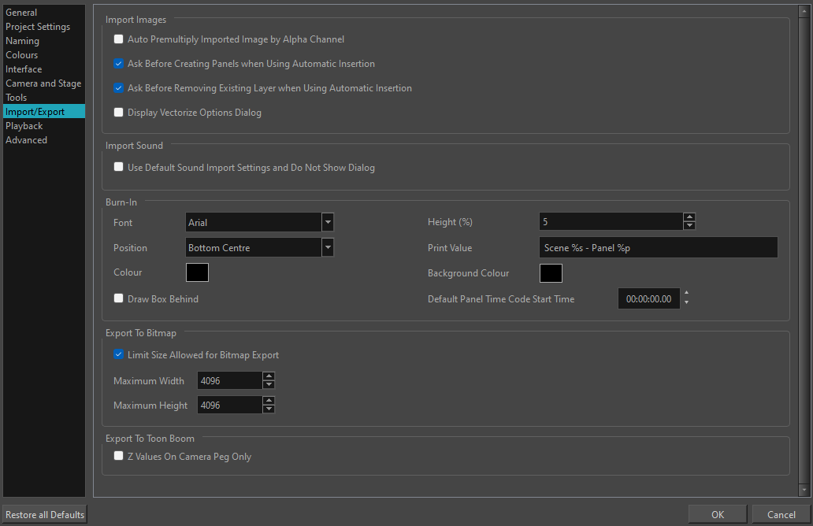Click Restore all Defaults button
This screenshot has width=813, height=526.
[45, 515]
